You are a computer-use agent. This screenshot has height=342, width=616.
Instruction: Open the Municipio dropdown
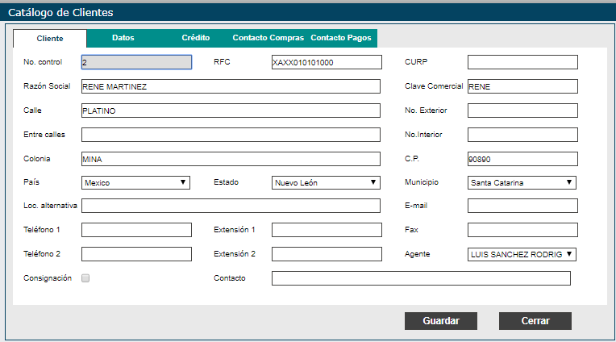click(x=522, y=182)
